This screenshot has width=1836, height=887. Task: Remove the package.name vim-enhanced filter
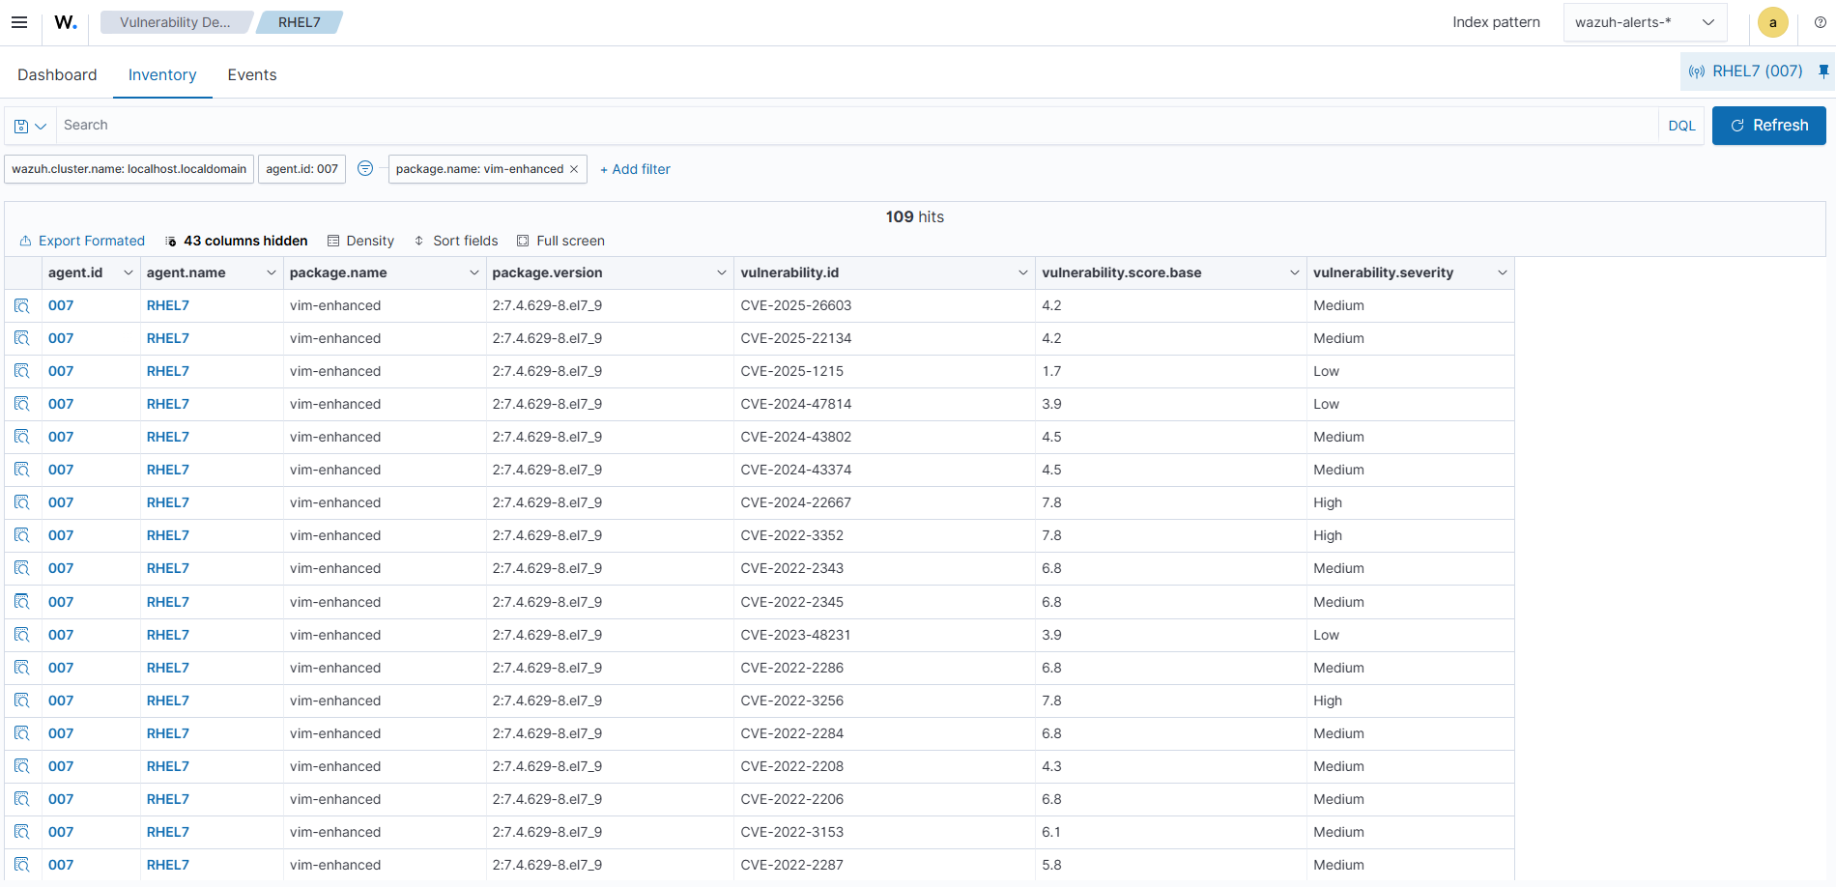574,169
